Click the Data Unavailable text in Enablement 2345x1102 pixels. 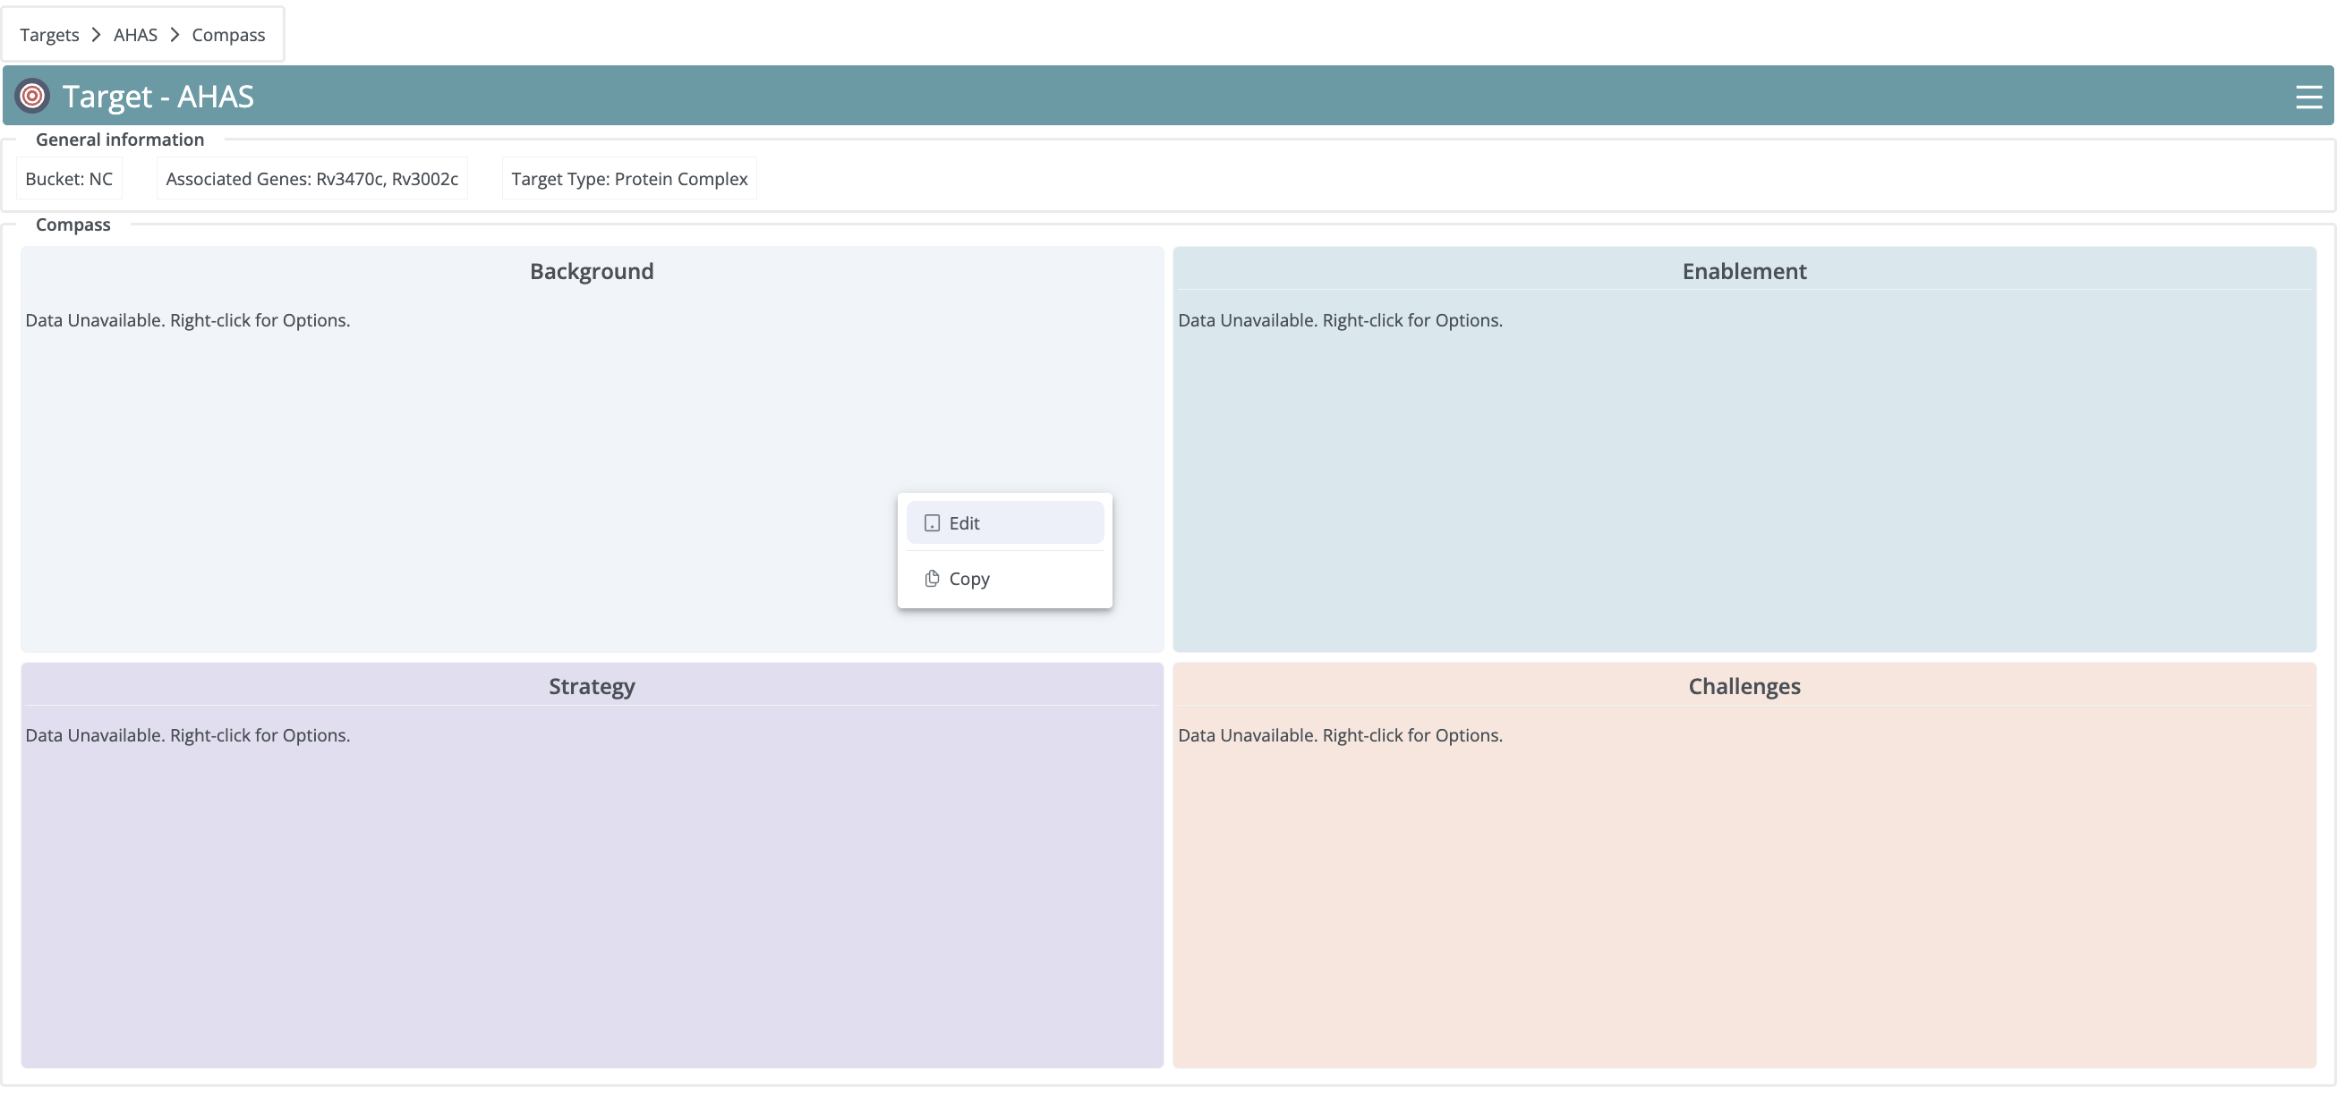pos(1340,320)
